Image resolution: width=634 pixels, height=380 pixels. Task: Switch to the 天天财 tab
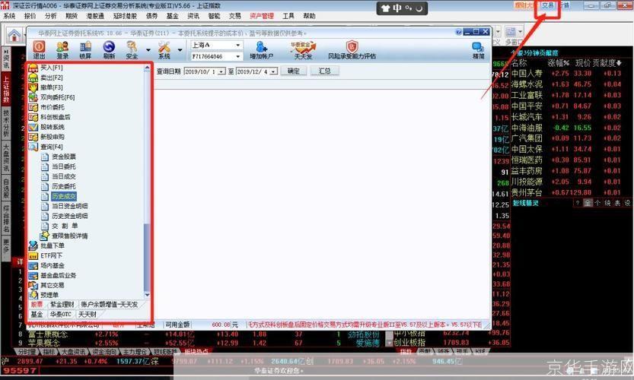pos(88,314)
